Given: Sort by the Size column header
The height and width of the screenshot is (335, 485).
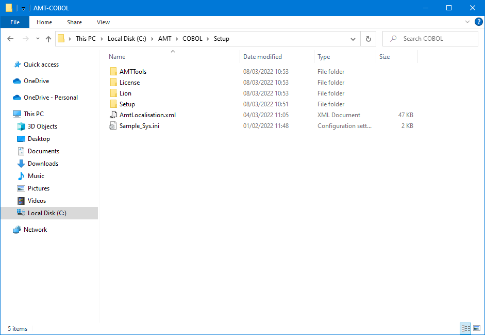Looking at the screenshot, I should click(x=384, y=57).
